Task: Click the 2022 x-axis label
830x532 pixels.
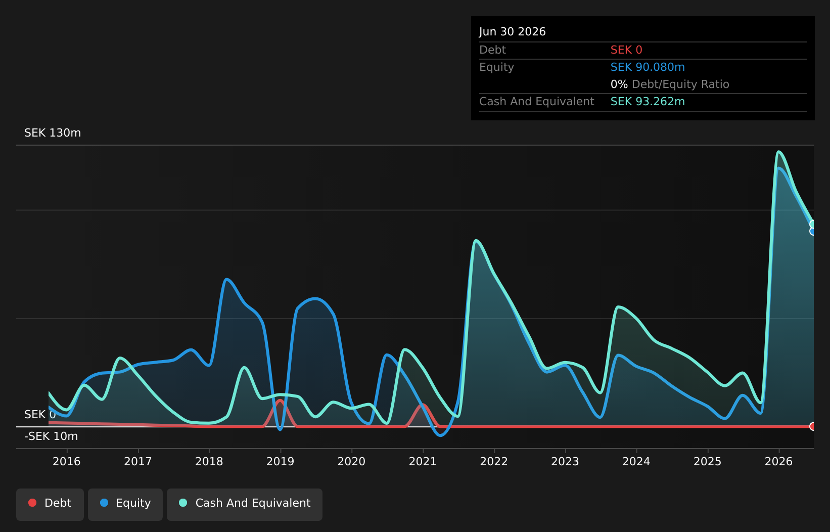Action: 494,461
